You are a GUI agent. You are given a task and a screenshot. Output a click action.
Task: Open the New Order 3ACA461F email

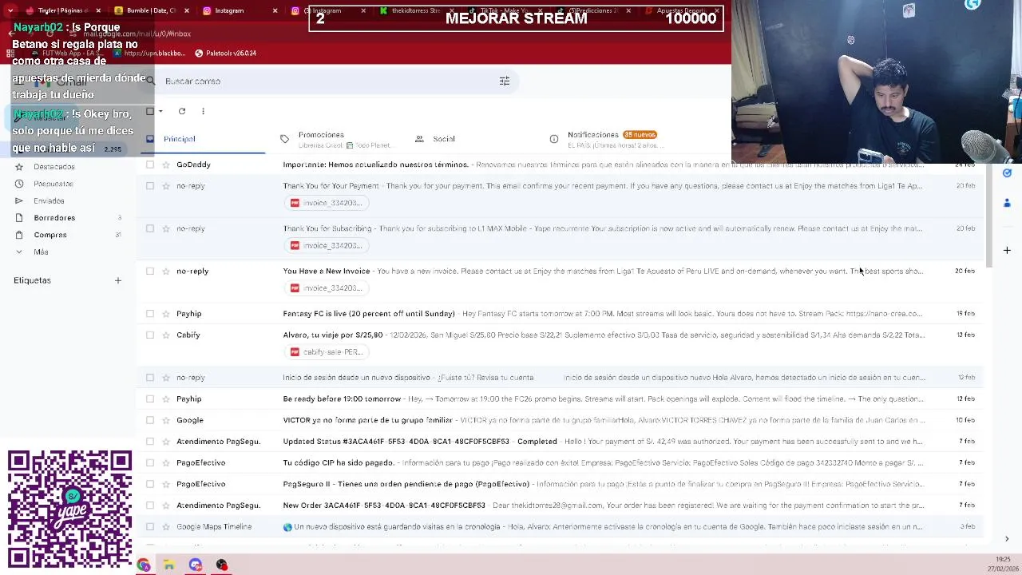click(x=559, y=506)
